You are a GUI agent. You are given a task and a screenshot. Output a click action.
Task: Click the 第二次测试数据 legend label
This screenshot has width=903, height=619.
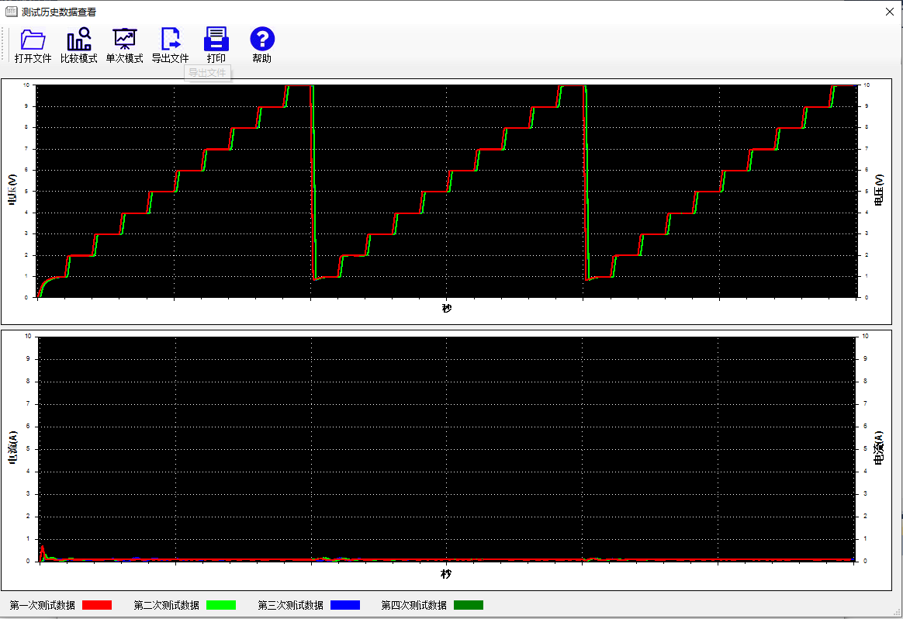(166, 605)
